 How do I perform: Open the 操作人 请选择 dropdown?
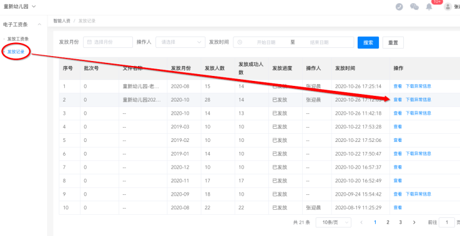click(x=180, y=42)
